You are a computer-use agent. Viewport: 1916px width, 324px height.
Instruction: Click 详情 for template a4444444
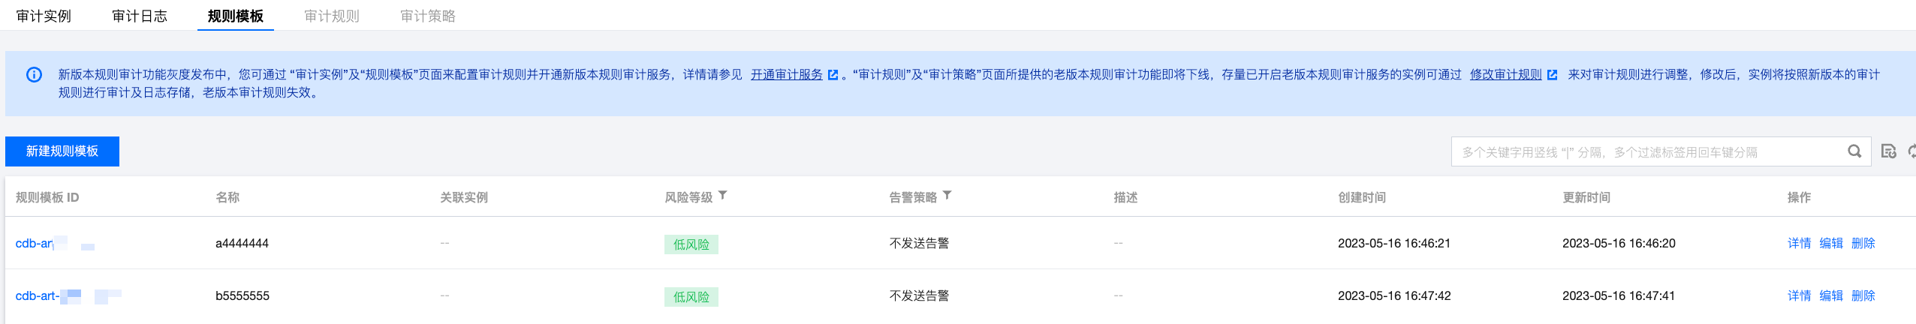[x=1799, y=243]
